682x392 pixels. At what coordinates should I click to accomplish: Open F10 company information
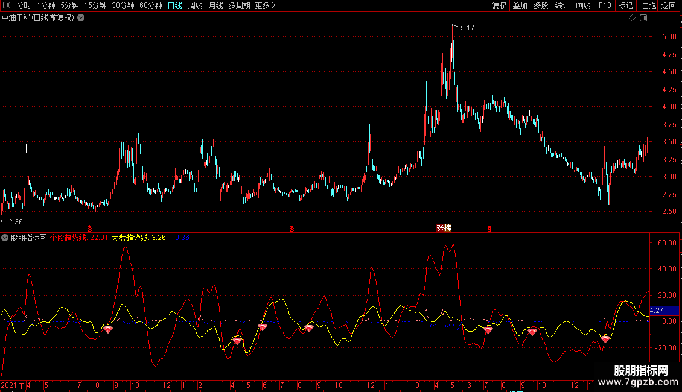click(x=605, y=5)
